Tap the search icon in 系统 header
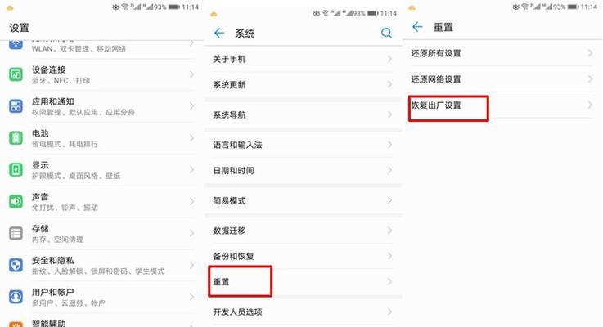This screenshot has width=603, height=327. point(386,33)
